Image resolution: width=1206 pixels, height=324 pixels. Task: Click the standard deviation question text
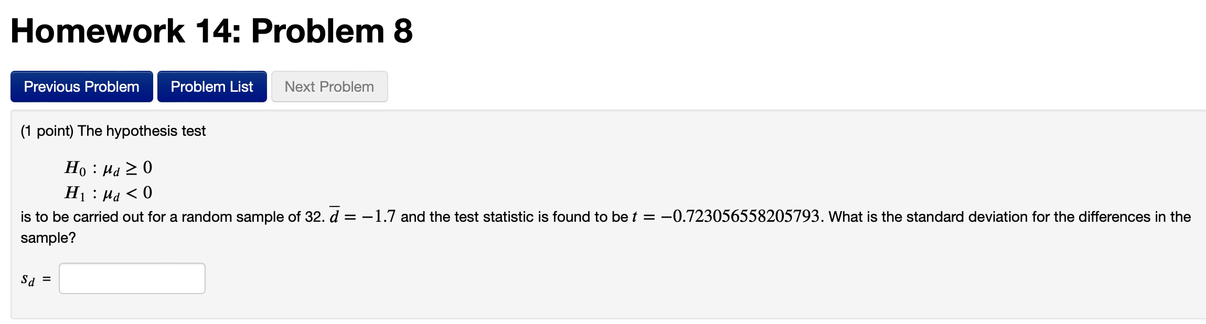pos(997,216)
